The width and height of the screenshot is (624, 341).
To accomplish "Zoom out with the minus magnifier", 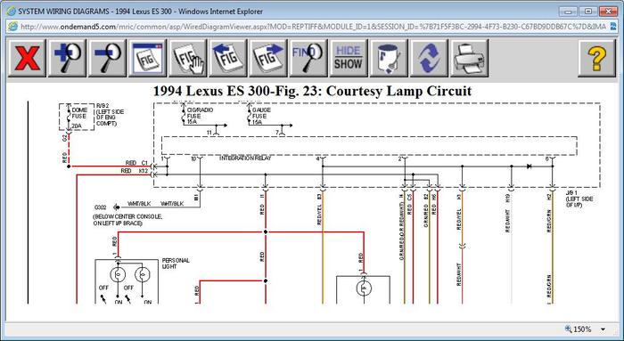I will [x=107, y=58].
